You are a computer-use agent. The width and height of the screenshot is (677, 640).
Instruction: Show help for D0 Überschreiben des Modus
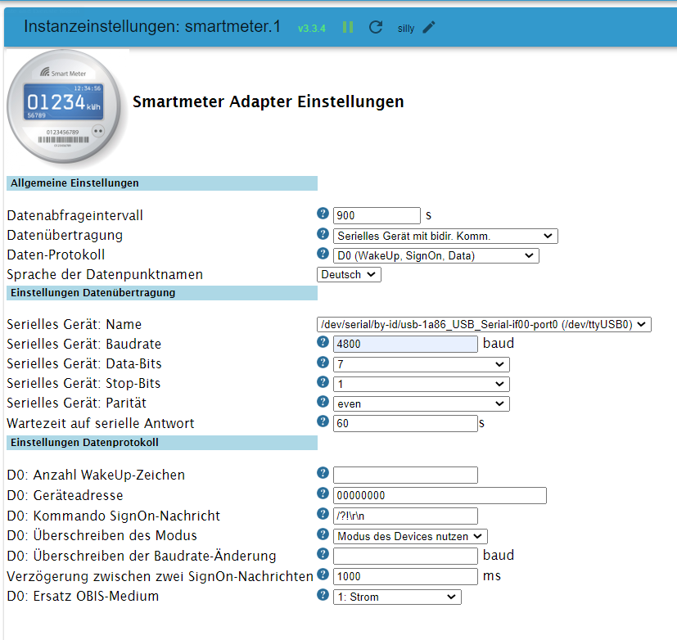pos(323,534)
